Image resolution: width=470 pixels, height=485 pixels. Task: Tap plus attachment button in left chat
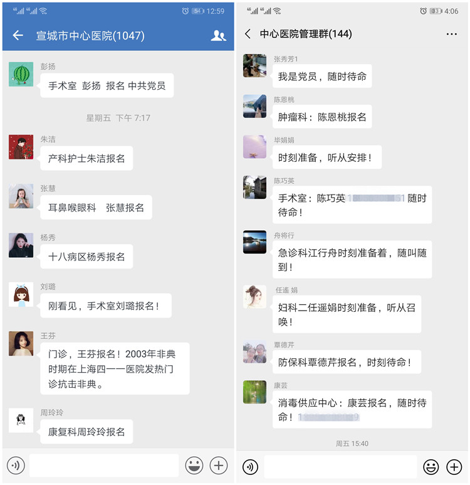coord(219,465)
